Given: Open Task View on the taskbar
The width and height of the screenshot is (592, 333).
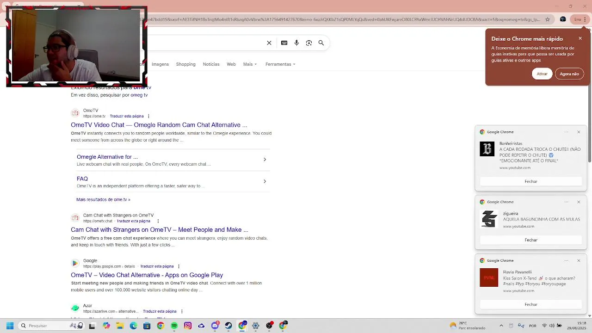Looking at the screenshot, I should [x=92, y=326].
